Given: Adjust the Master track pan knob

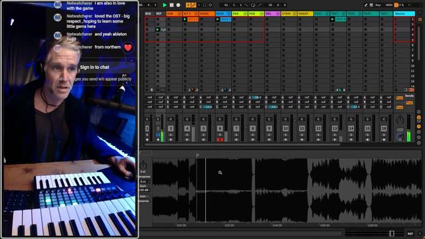Looking at the screenshot, I should click(x=400, y=119).
